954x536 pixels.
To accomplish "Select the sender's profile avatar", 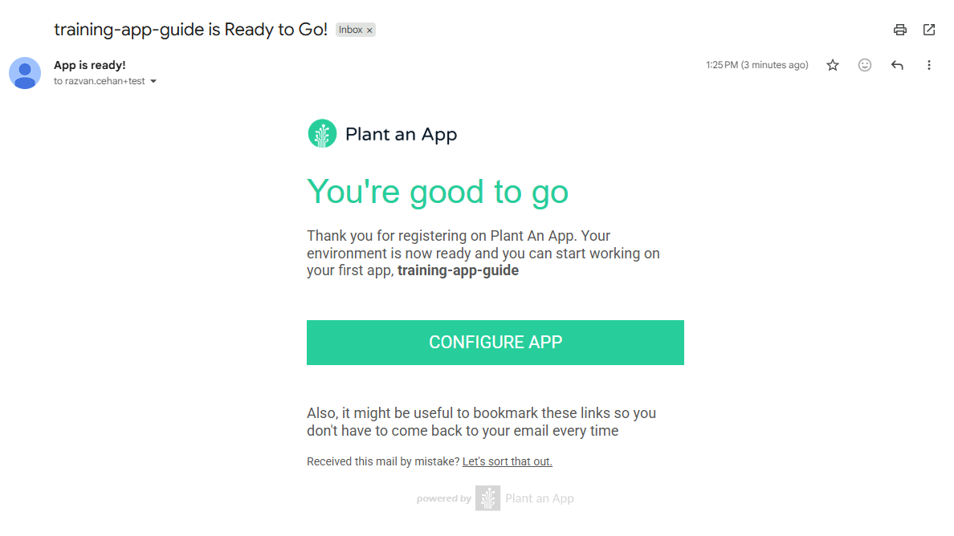I will [25, 73].
